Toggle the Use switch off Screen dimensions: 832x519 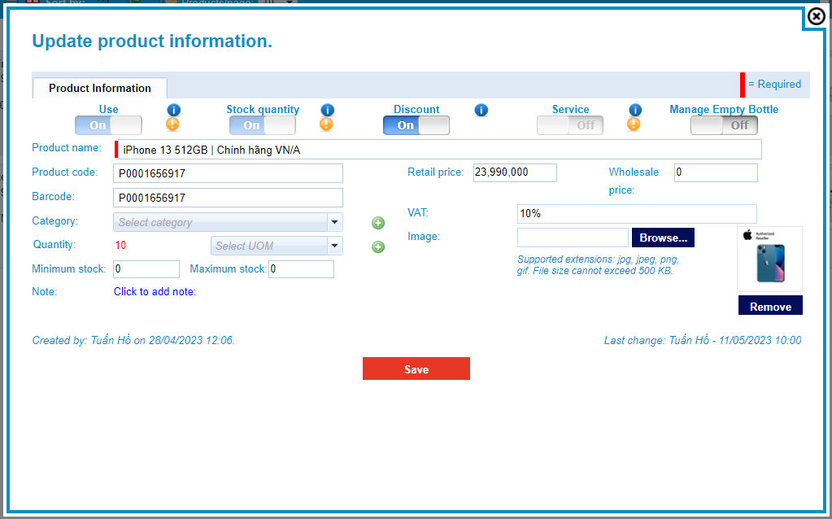tap(108, 125)
